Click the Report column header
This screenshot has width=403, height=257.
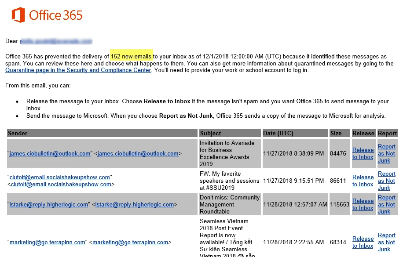click(x=387, y=133)
